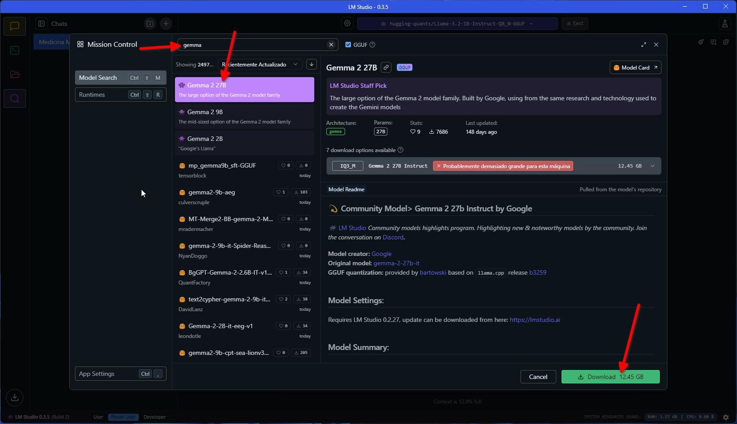Click the 27B params tag
Image resolution: width=737 pixels, height=424 pixels.
coord(380,132)
